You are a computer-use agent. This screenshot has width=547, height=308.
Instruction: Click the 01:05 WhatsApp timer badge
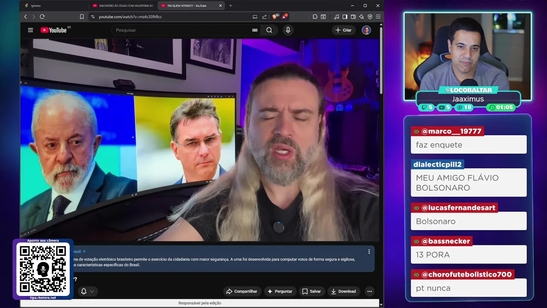[500, 107]
